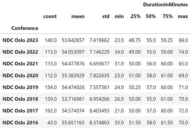Select the max column header

[183, 16]
